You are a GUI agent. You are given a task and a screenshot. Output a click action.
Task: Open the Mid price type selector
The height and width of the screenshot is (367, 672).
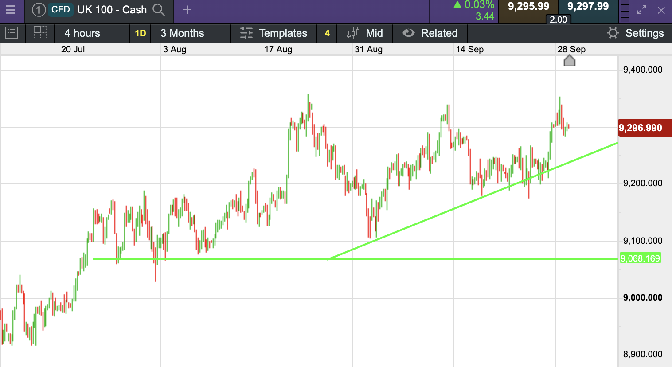pyautogui.click(x=365, y=33)
